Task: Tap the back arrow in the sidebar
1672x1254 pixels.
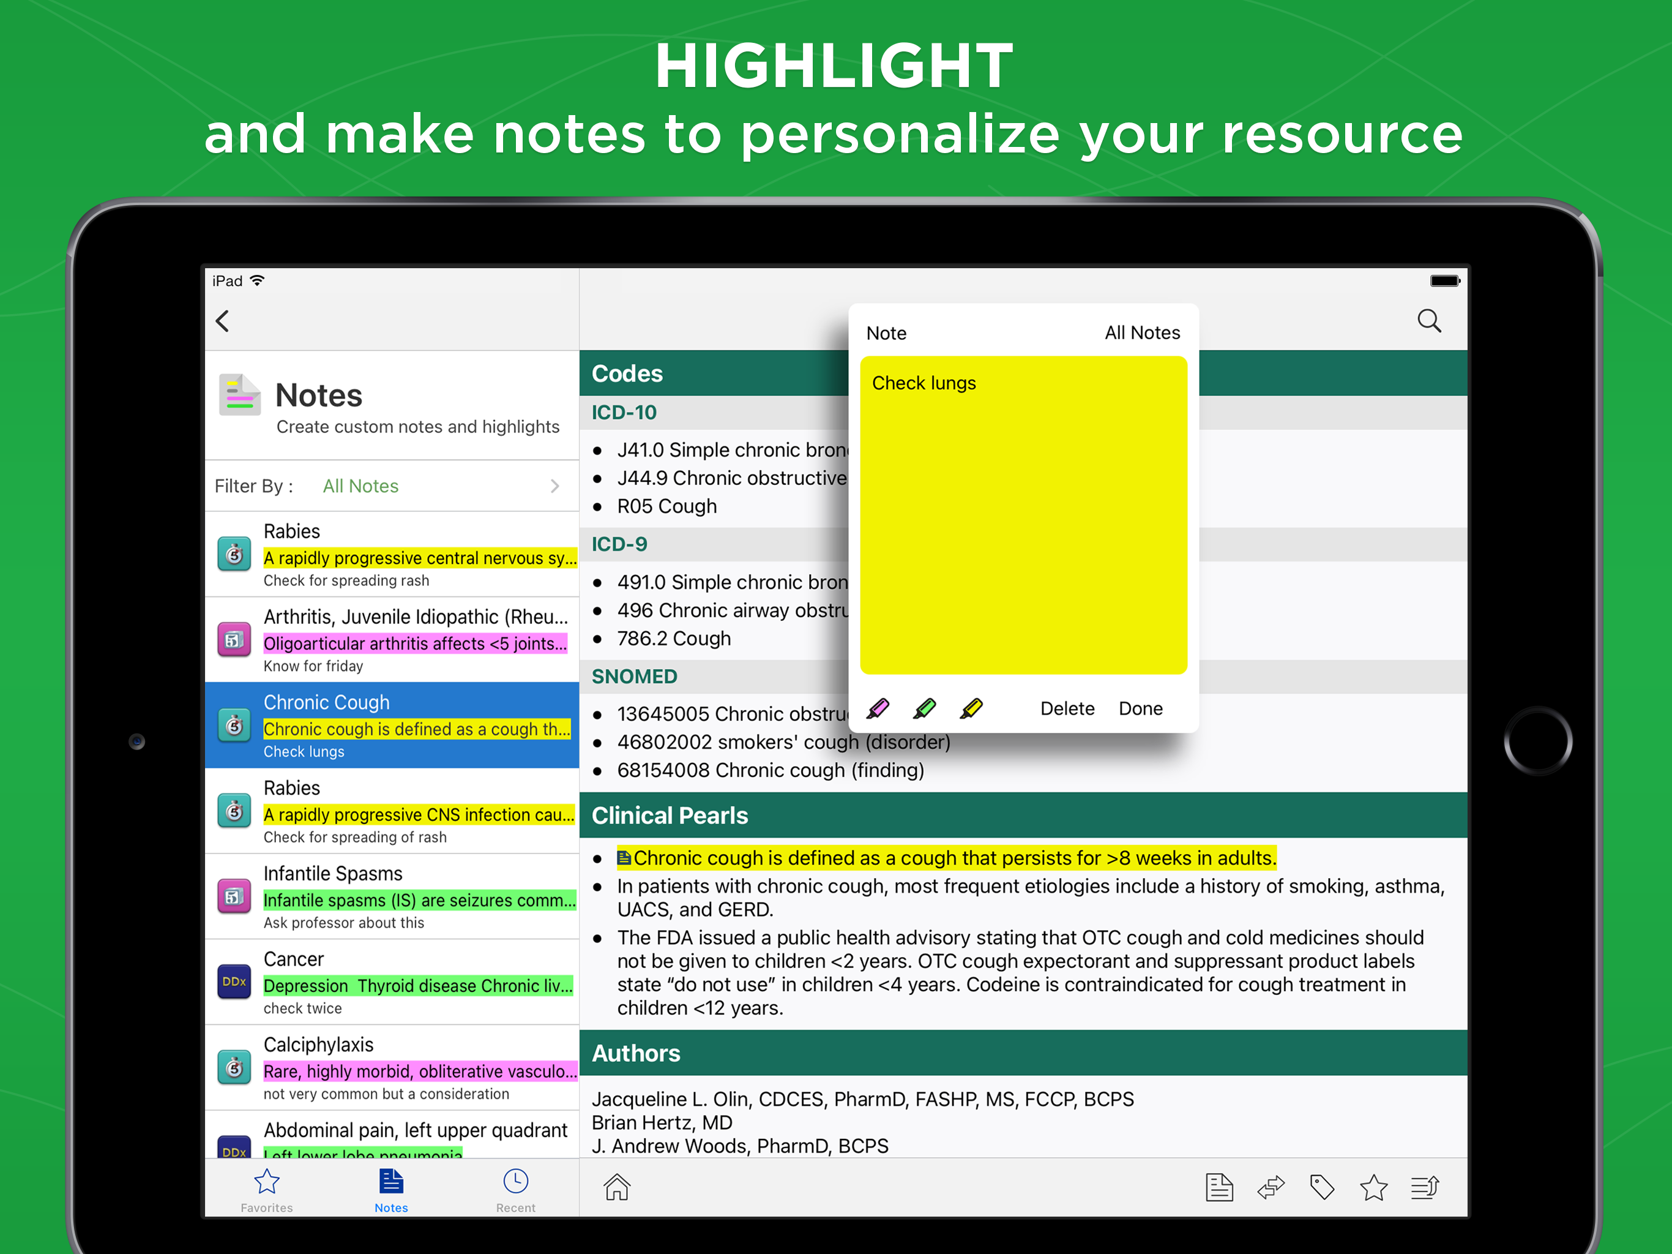Action: tap(223, 321)
